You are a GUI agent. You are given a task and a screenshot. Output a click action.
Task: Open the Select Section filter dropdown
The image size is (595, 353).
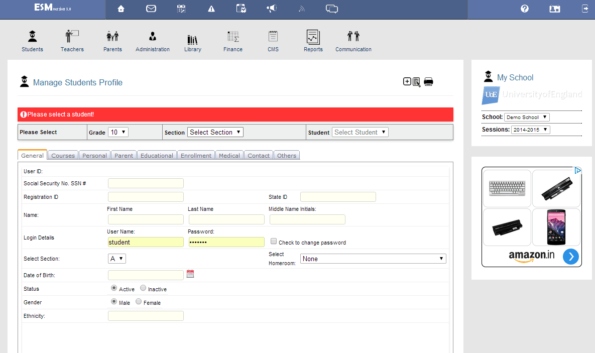coord(215,132)
